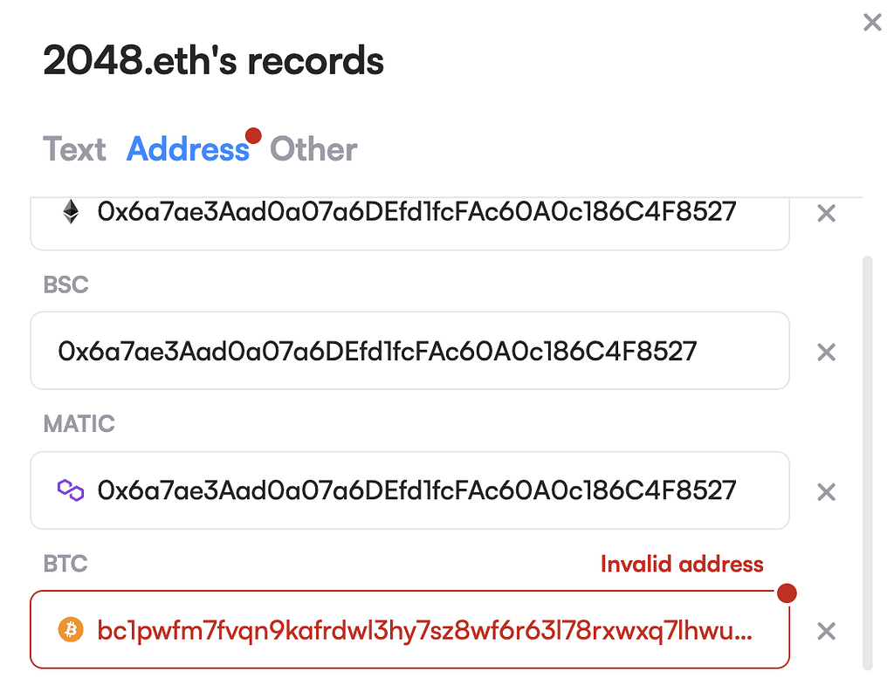The image size is (894, 692).
Task: Click the red notification dot on Address tab
Action: click(x=254, y=136)
